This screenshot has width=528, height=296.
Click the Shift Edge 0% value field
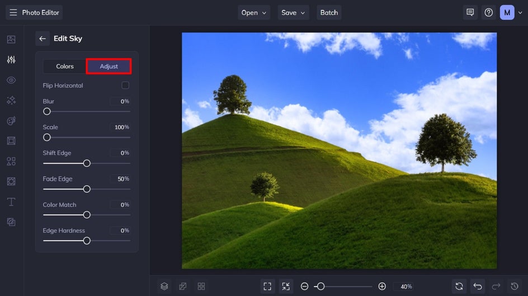pyautogui.click(x=120, y=153)
